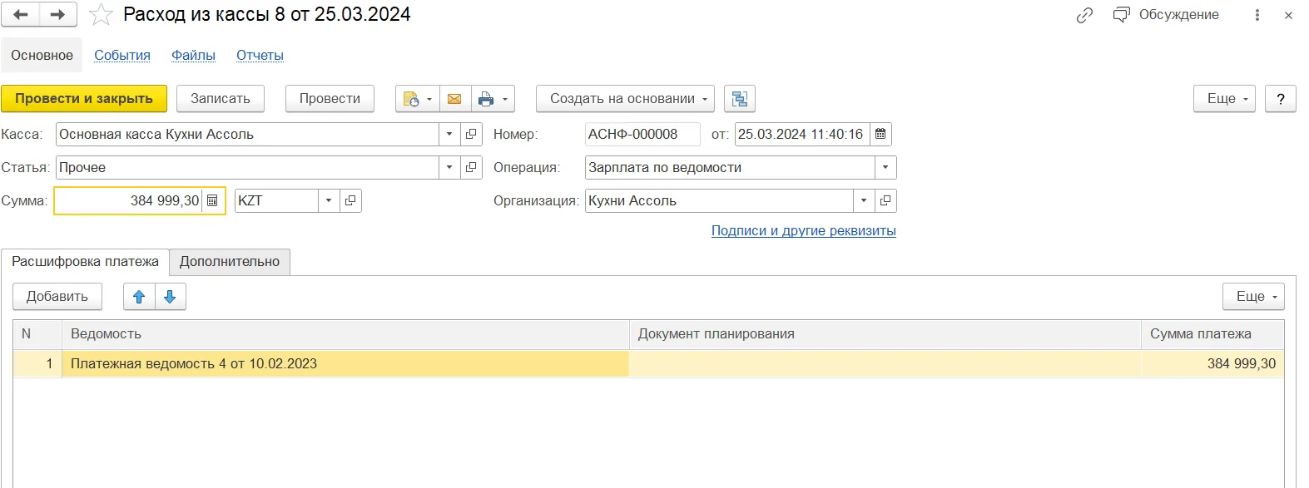Click Операция field Зарплата по ведомости
Screen dimensions: 1309x488
[730, 167]
